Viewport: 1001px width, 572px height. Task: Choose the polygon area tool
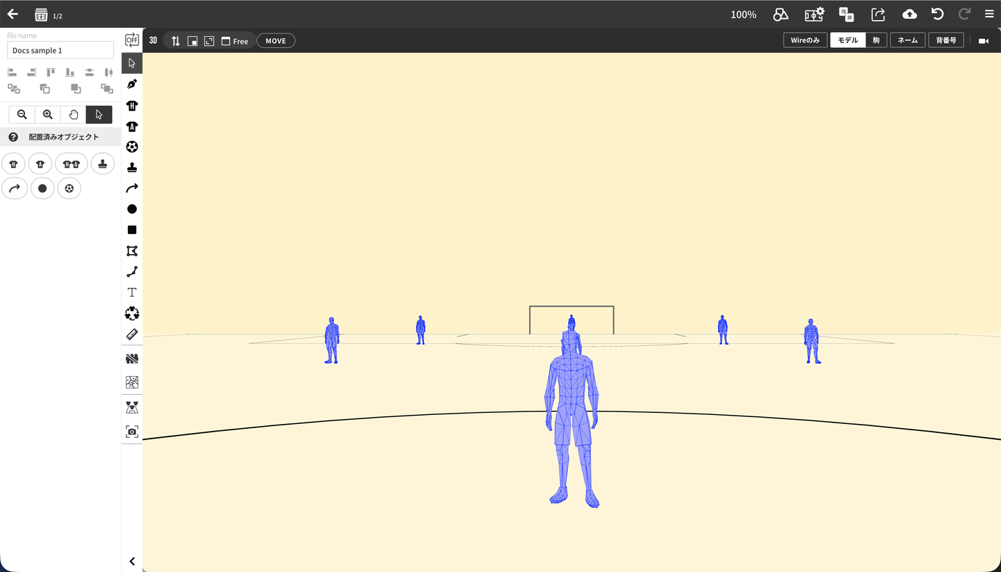point(132,251)
